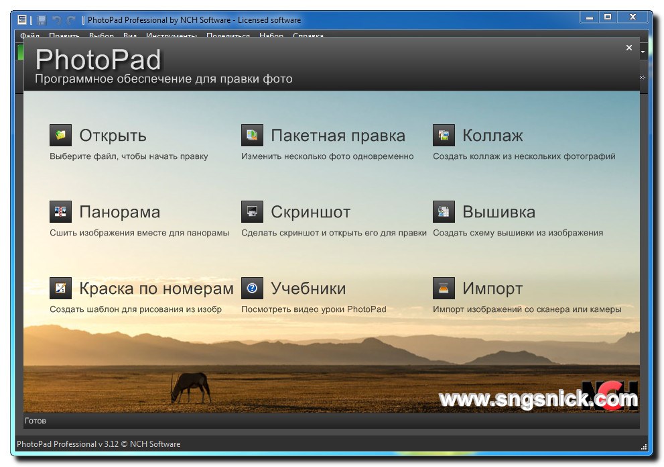
Task: Click the Вышивка embroidery icon
Action: point(444,211)
